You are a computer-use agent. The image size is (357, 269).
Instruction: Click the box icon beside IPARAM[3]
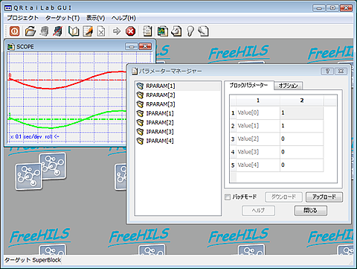tap(141, 132)
